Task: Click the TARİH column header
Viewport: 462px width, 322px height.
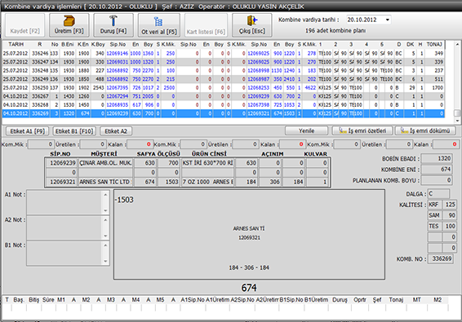Action: (16, 45)
